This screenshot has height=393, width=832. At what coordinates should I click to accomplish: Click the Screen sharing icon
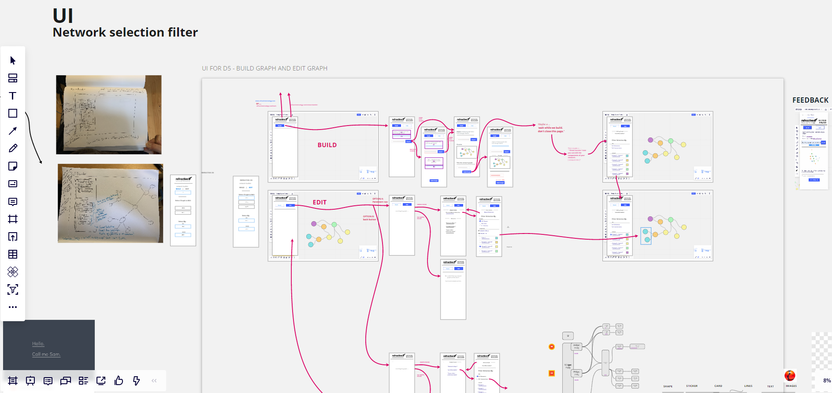pyautogui.click(x=101, y=381)
